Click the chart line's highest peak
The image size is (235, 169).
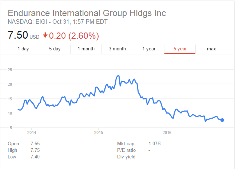tap(118, 76)
